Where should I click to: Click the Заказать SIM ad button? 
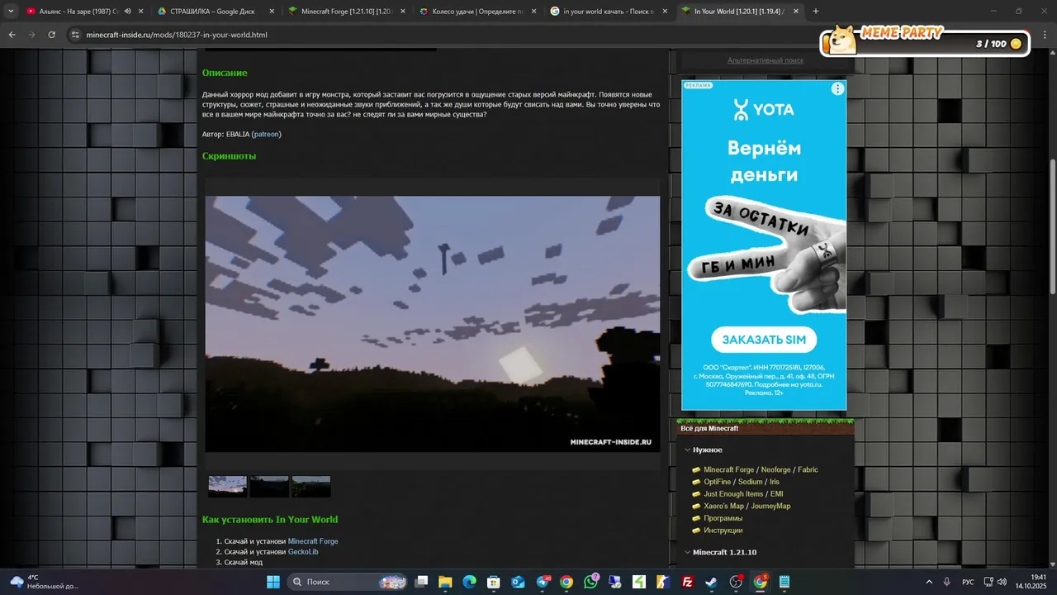point(764,340)
